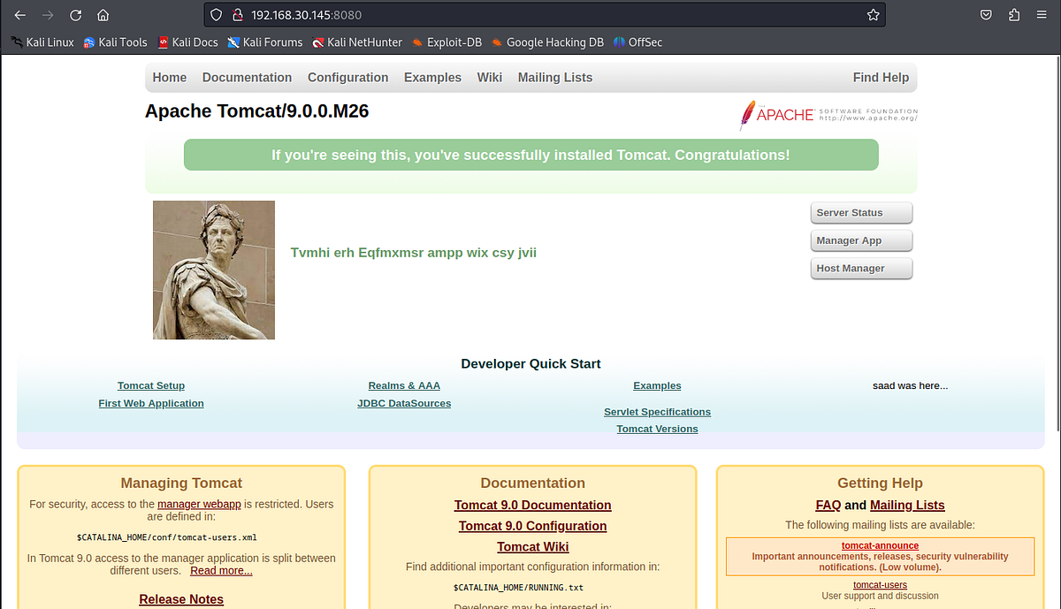Open the Release Notes link

[180, 598]
